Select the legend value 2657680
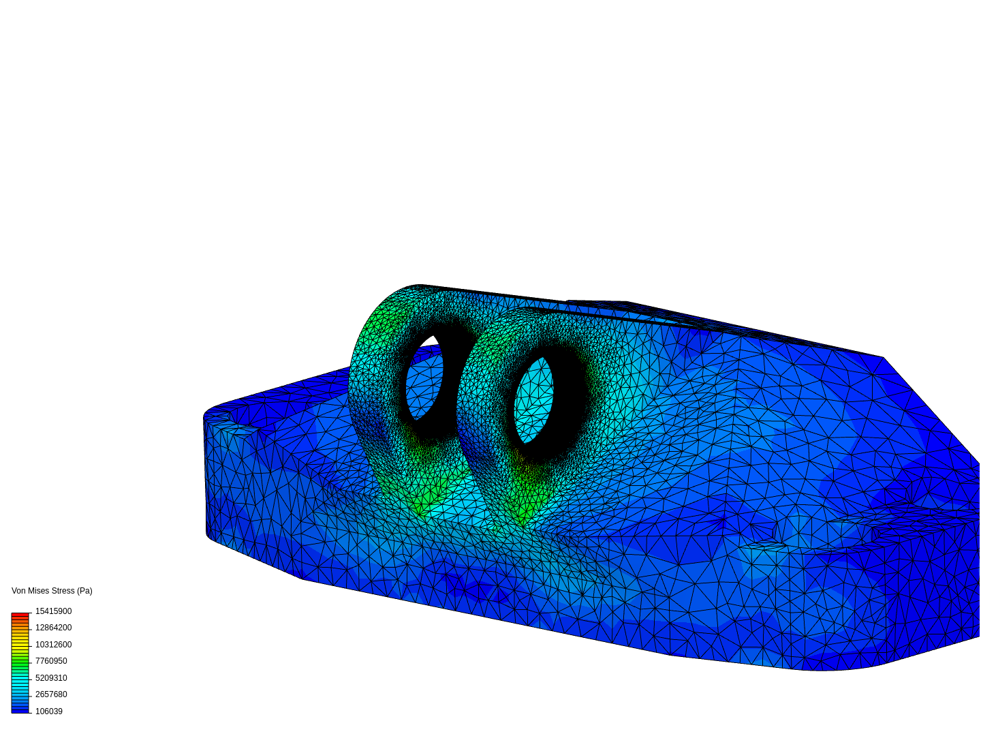The width and height of the screenshot is (981, 736). pyautogui.click(x=51, y=694)
